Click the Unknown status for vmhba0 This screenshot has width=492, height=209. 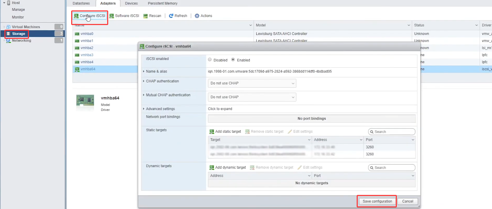tap(421, 34)
